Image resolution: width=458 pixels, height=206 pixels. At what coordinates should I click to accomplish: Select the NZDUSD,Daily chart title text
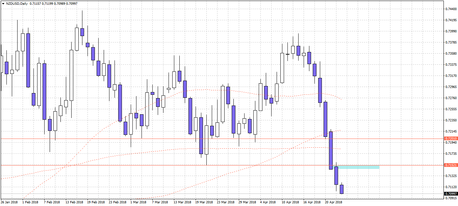(x=17, y=3)
